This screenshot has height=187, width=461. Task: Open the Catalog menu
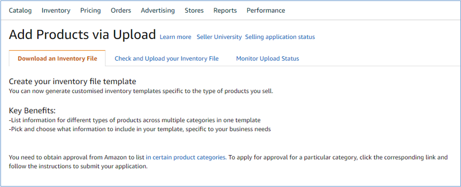click(20, 10)
